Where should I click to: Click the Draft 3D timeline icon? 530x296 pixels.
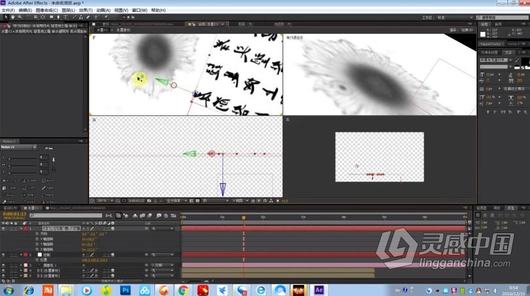click(x=126, y=216)
